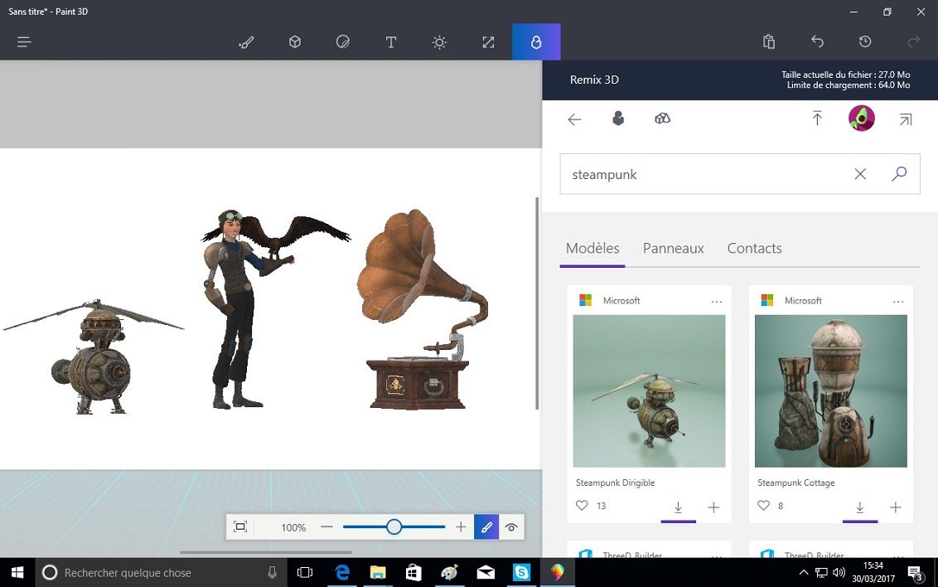938x587 pixels.
Task: Toggle the 3D view eye button
Action: click(511, 527)
